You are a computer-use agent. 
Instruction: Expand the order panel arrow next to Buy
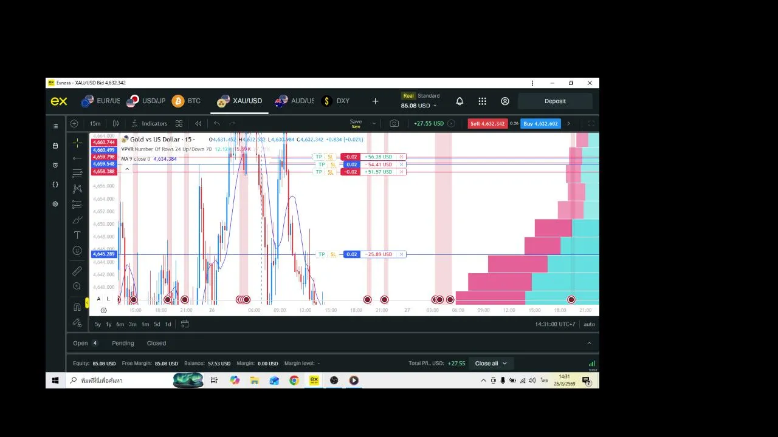[568, 123]
